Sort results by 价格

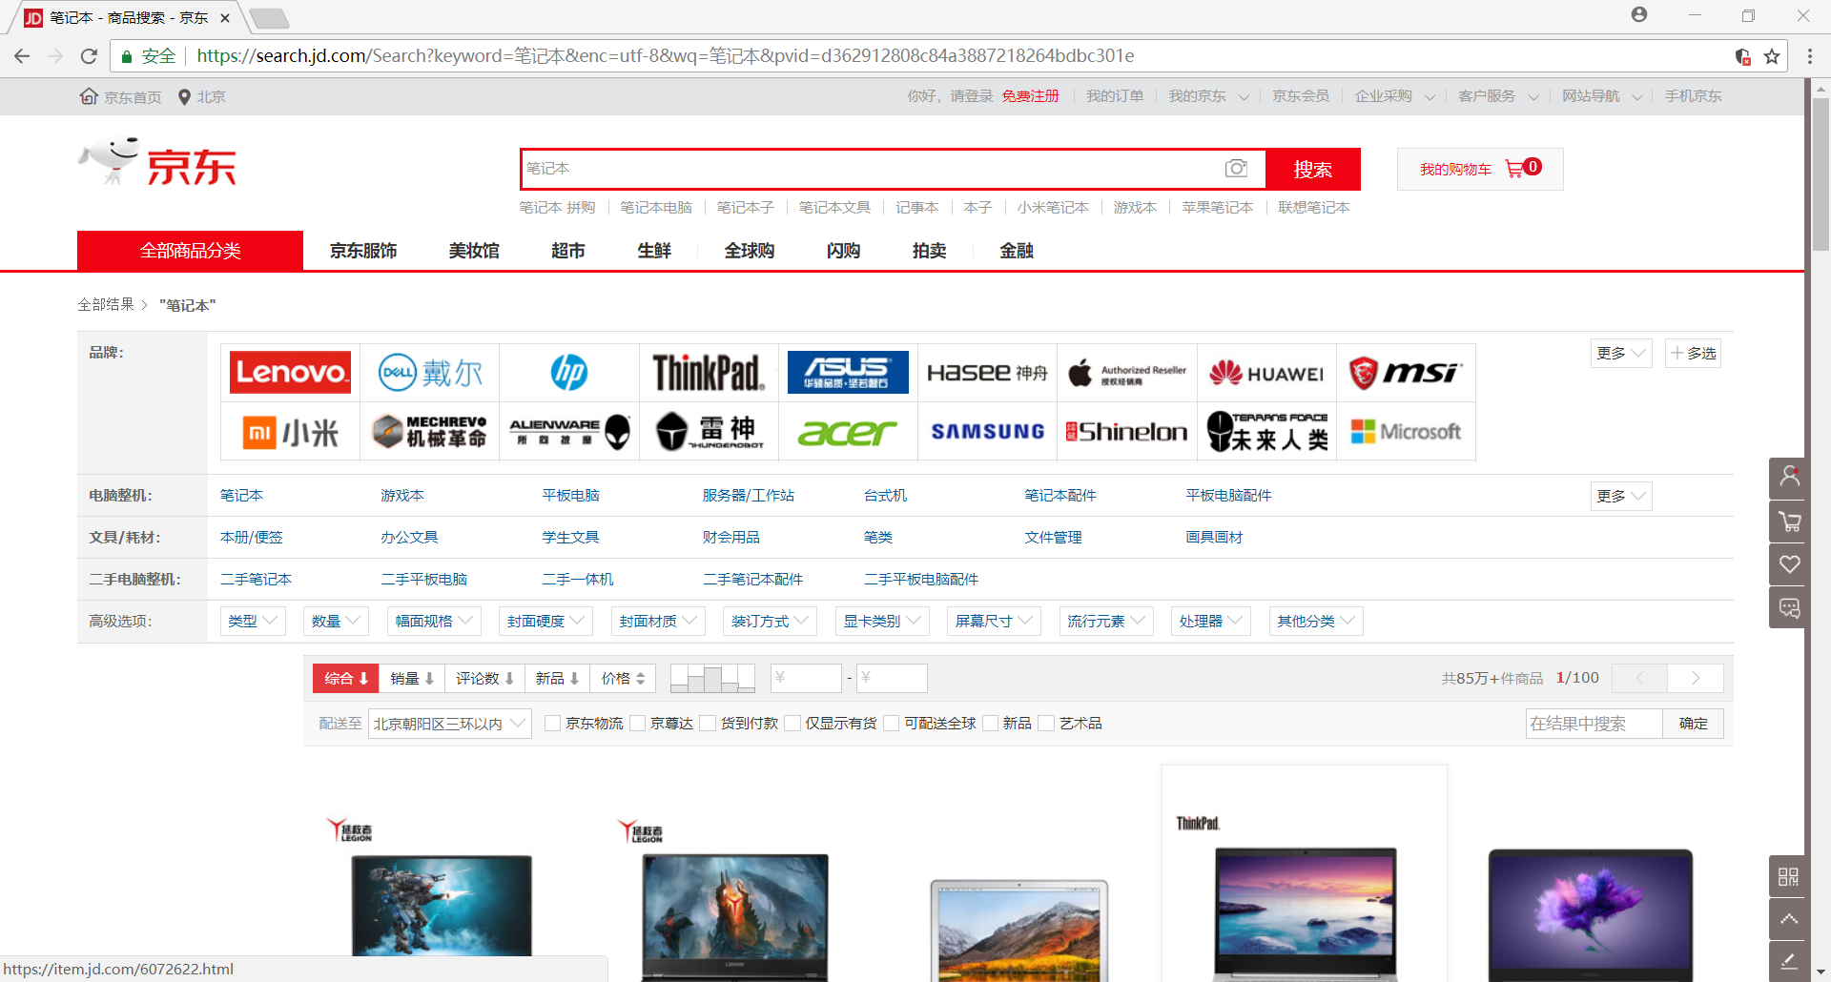tap(623, 679)
